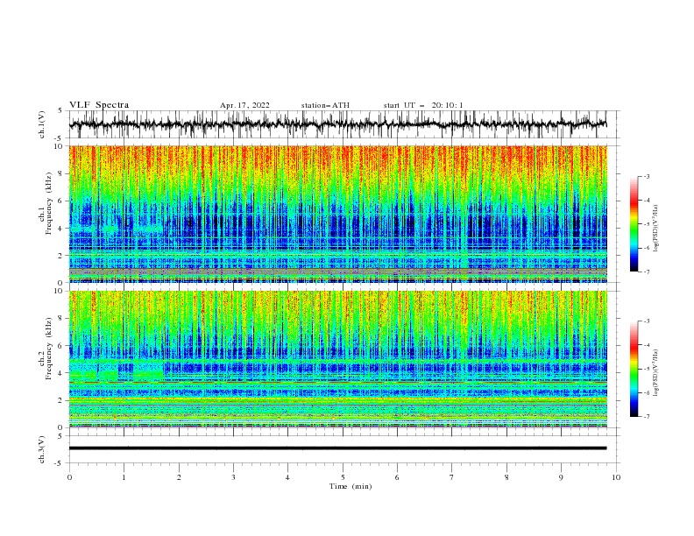Click the "ch.1(V)" axis label
694x536 pixels.
point(42,124)
